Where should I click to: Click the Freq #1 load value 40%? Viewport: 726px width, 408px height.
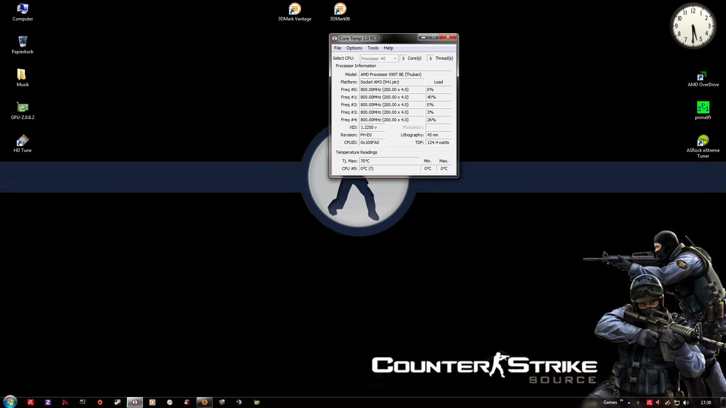(x=439, y=97)
